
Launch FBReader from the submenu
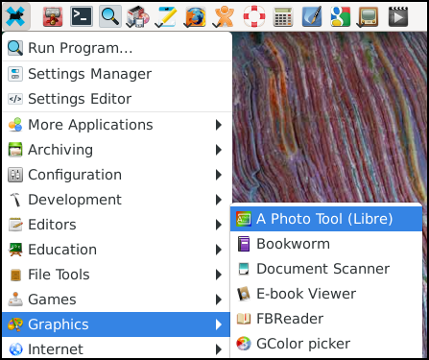coord(326,319)
